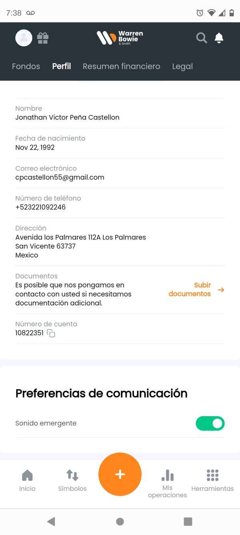240x535 pixels.
Task: Tap Subir documentos link
Action: pos(190,289)
